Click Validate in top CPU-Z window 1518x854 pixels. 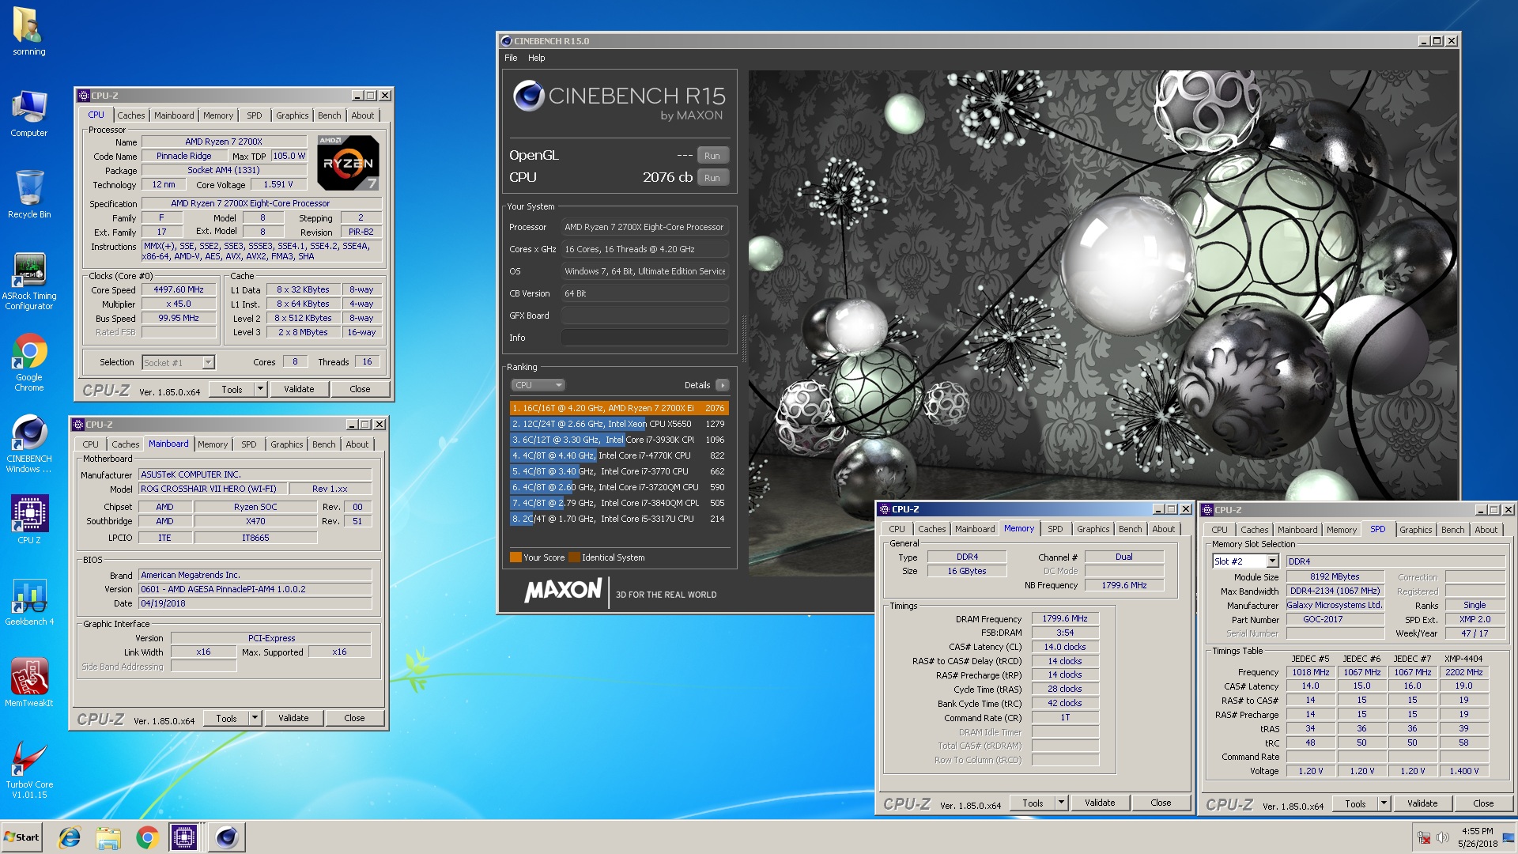click(x=299, y=389)
